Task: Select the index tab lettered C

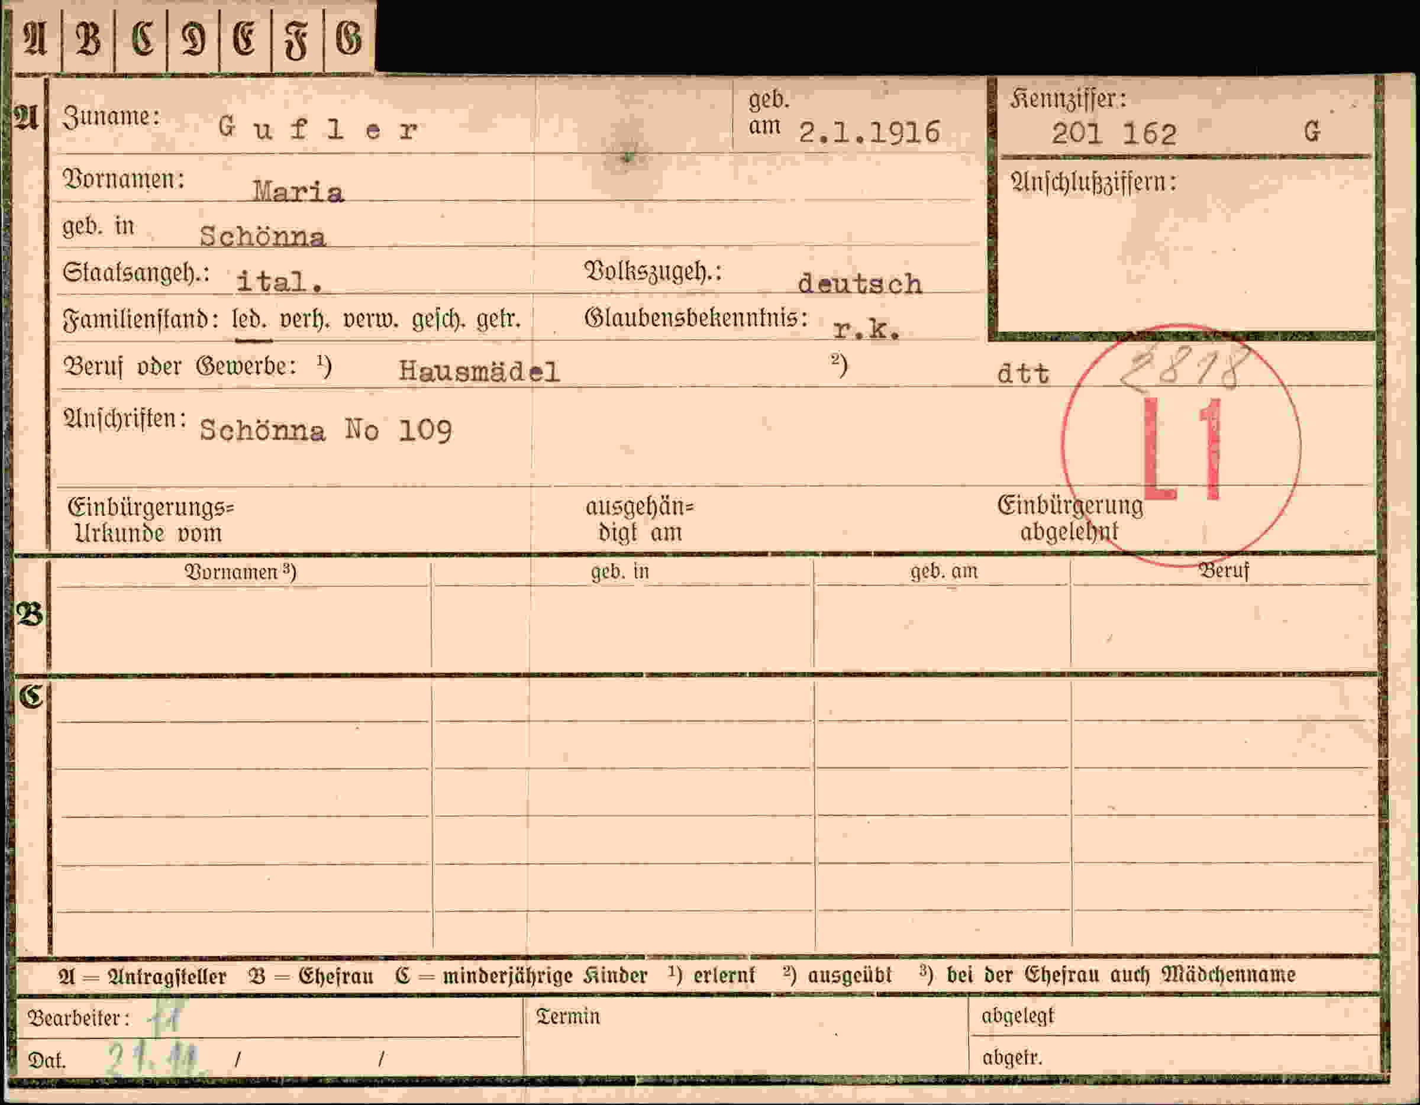Action: pyautogui.click(x=140, y=38)
